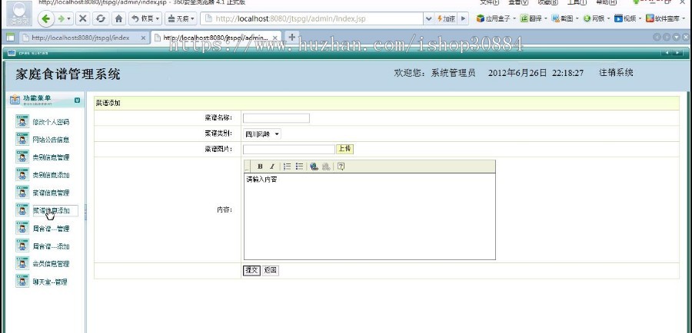Click the play arrow next to 加速

[463, 18]
